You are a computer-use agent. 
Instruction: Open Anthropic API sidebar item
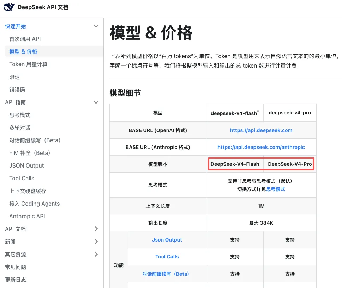pos(27,216)
